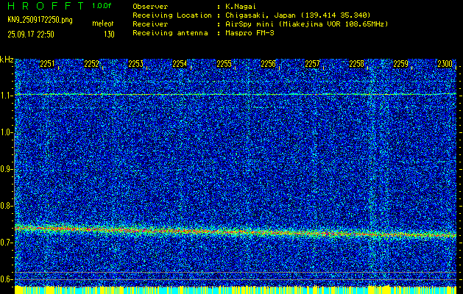463x294 pixels.
Task: Click the 2258 time marker
Action: [x=356, y=64]
